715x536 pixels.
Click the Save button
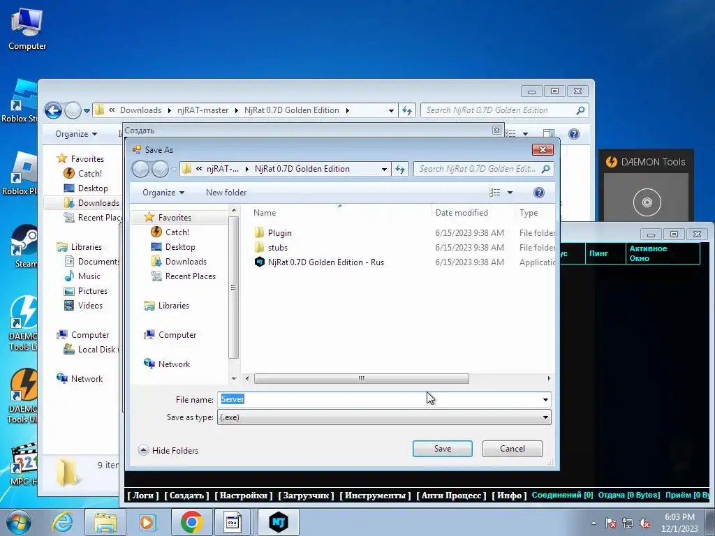pyautogui.click(x=442, y=449)
